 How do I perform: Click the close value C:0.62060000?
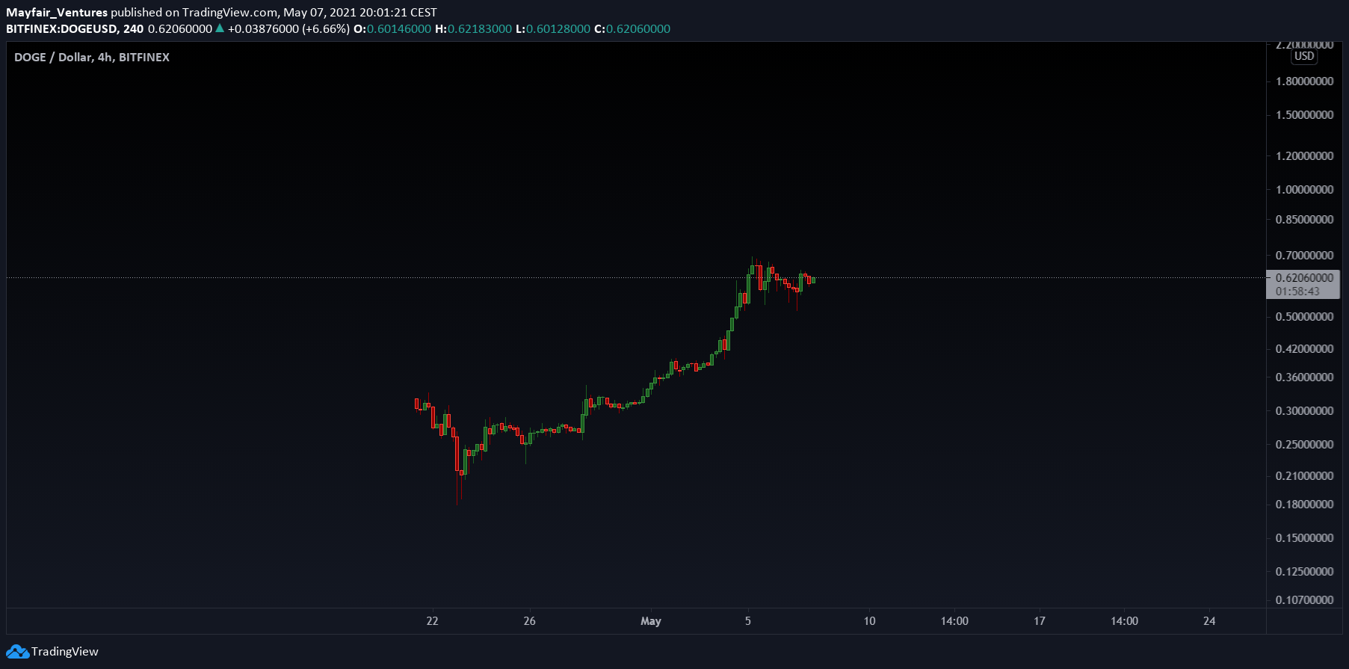tap(632, 28)
